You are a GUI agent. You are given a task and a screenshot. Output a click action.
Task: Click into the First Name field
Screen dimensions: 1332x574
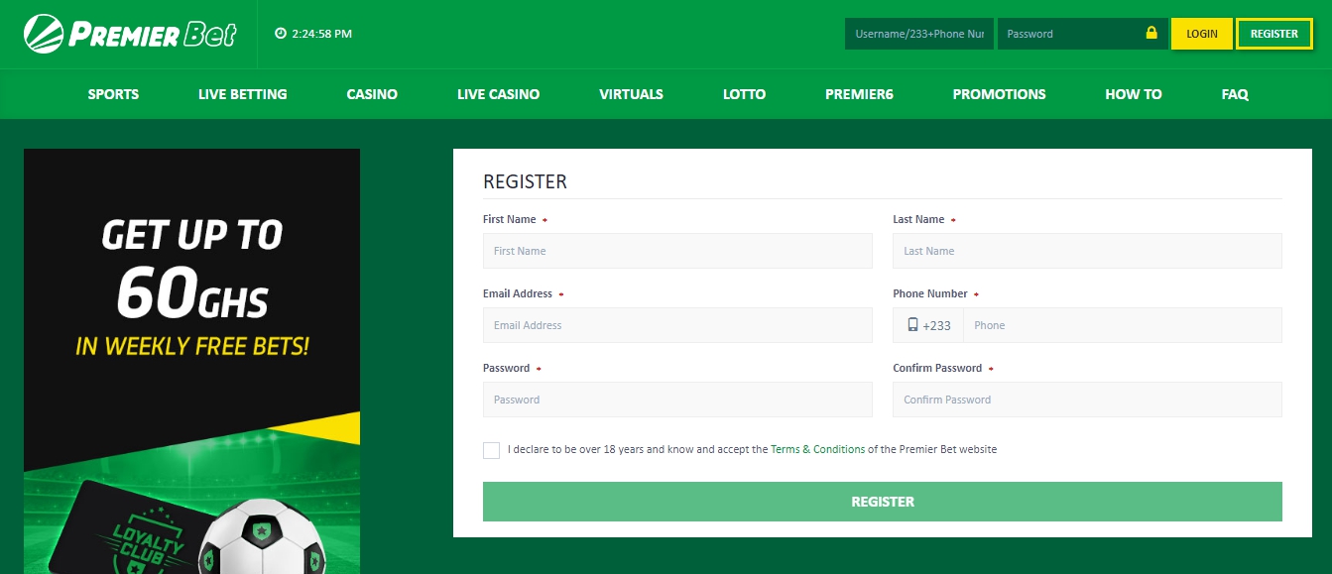coord(677,251)
